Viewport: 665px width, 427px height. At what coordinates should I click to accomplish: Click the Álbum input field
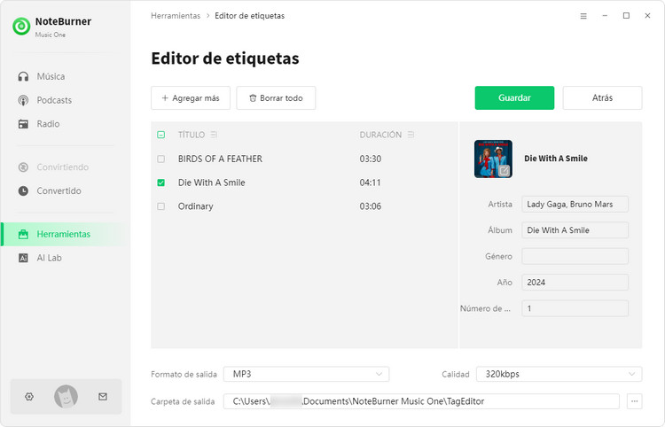click(x=575, y=230)
